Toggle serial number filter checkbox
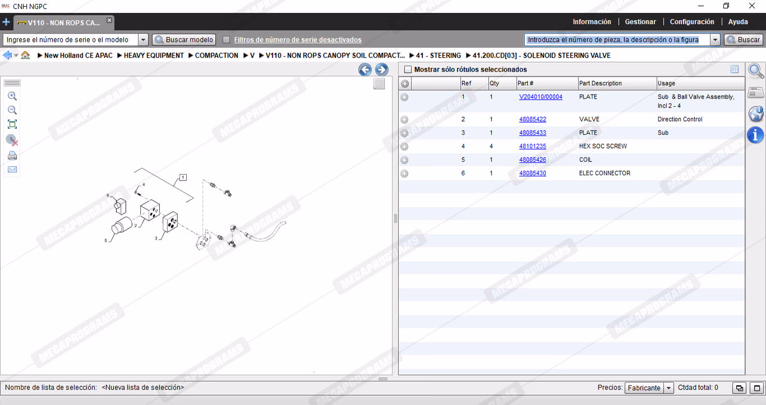The width and height of the screenshot is (766, 405). (x=227, y=40)
